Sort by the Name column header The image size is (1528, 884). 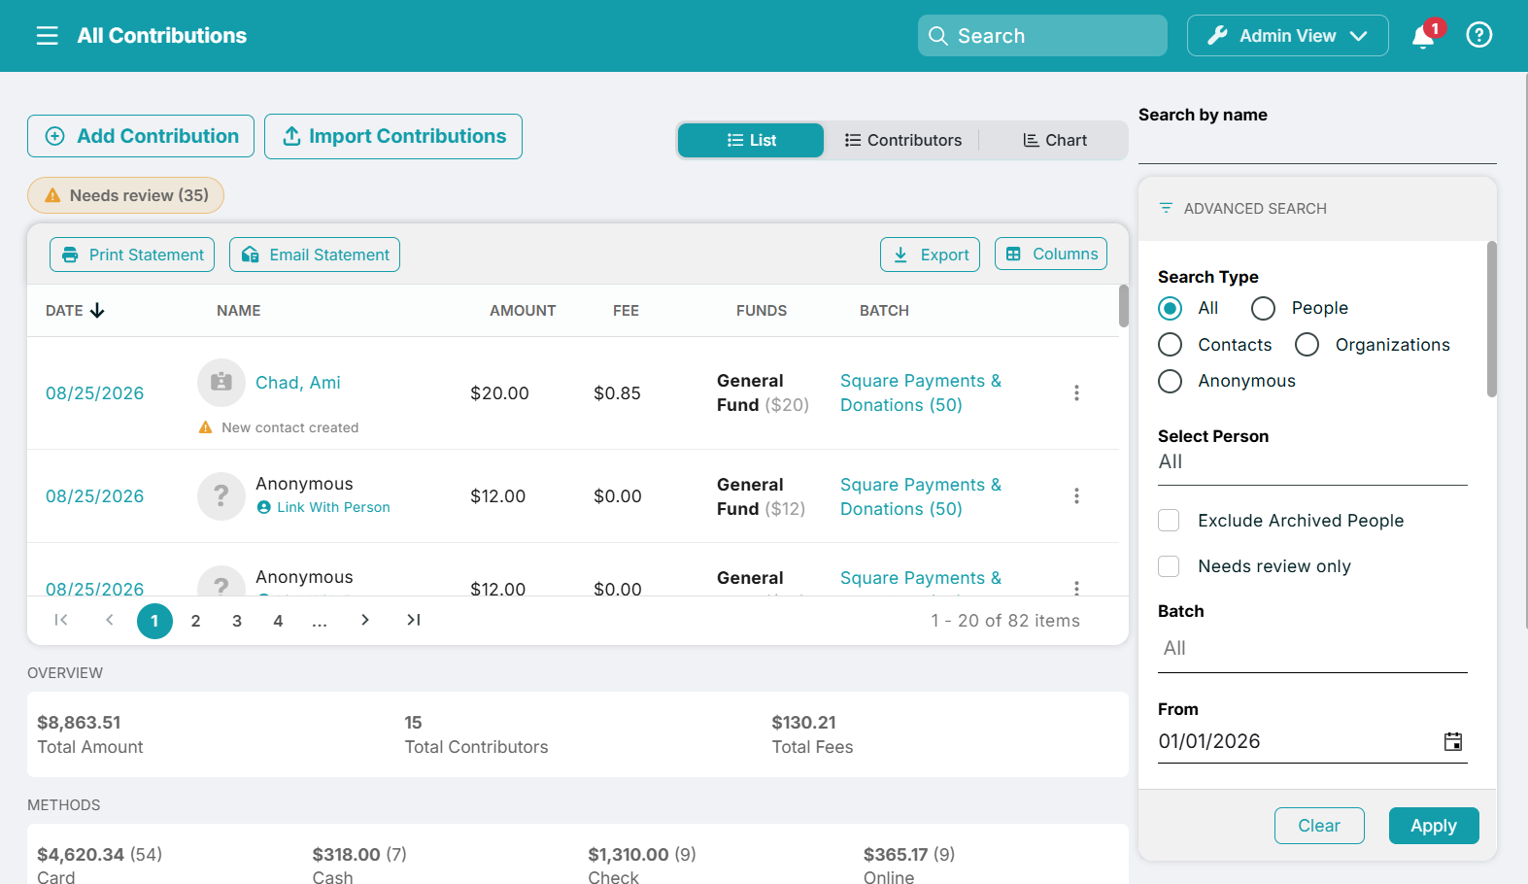click(239, 311)
